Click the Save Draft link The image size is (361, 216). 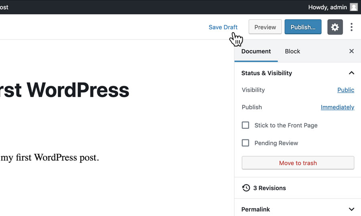pos(223,27)
